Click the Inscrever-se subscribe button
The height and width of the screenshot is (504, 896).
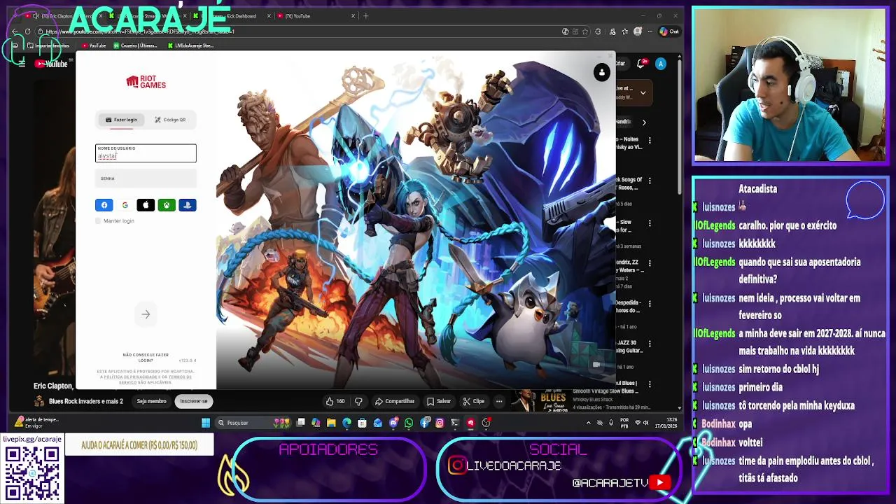194,401
